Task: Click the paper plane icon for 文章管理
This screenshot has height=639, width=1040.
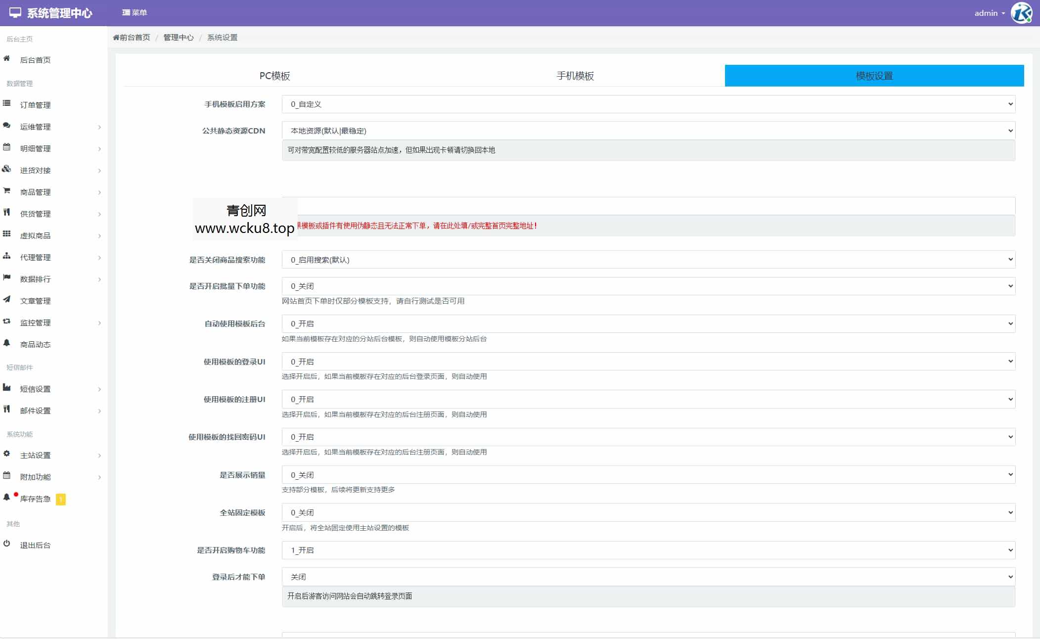Action: click(x=6, y=300)
